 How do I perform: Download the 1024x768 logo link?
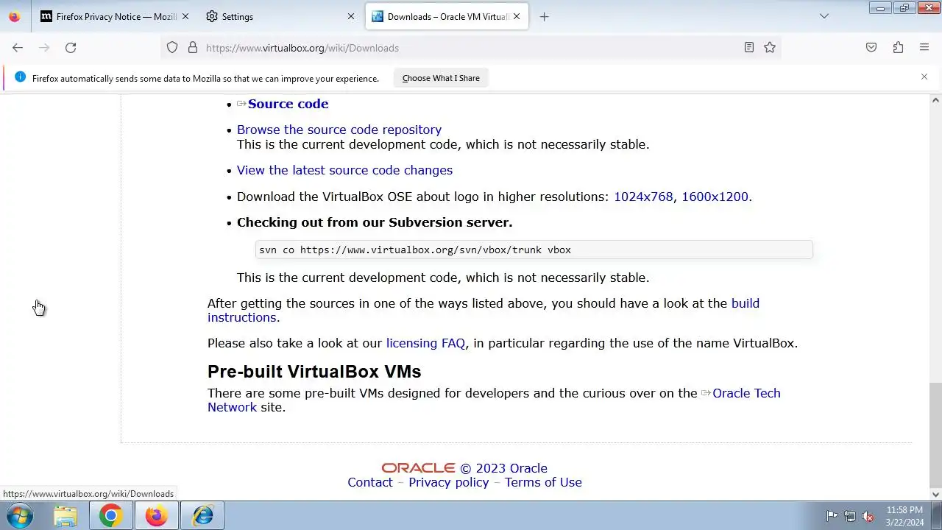(643, 197)
